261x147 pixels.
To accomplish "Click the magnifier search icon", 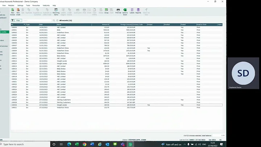I will pos(54,20).
